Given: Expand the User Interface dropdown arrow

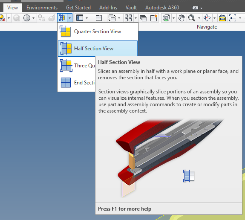Looking at the screenshot, I should 87,18.
